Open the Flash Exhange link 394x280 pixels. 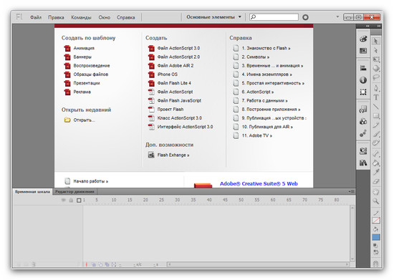168,155
